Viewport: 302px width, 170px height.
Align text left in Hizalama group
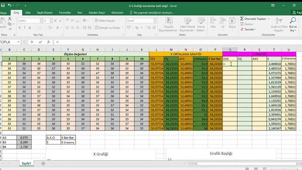point(67,28)
